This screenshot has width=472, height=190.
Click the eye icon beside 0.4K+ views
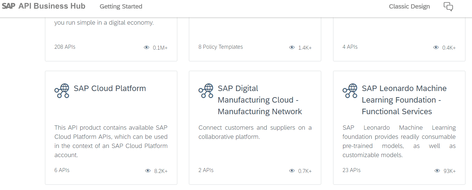[436, 47]
